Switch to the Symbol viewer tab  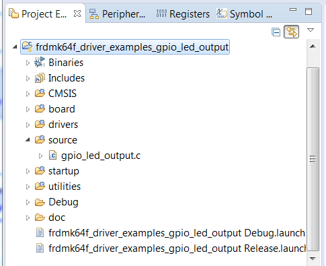click(x=244, y=14)
